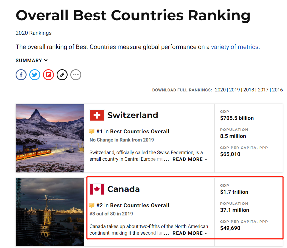Expand the SUMMARY section
The height and width of the screenshot is (248, 287).
click(x=31, y=60)
